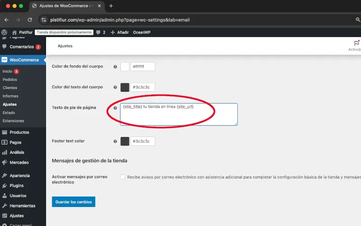Click the browser address bar URL

[120, 20]
